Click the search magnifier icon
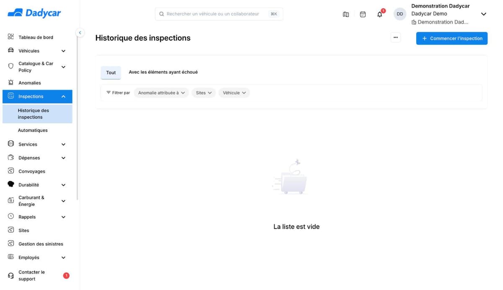Image resolution: width=503 pixels, height=290 pixels. tap(161, 14)
